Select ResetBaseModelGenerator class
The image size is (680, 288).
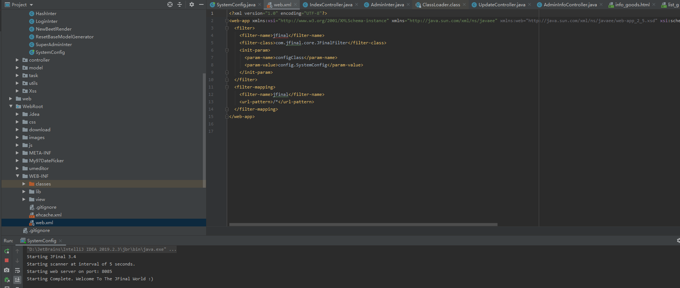click(65, 37)
